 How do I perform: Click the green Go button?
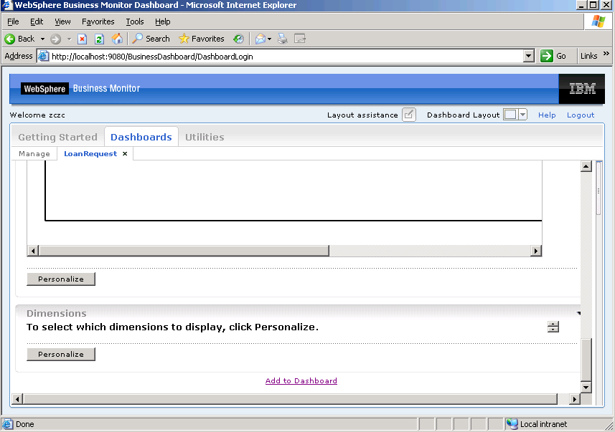tap(553, 56)
